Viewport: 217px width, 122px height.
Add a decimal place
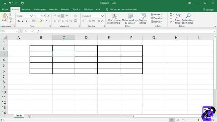pos(99,21)
